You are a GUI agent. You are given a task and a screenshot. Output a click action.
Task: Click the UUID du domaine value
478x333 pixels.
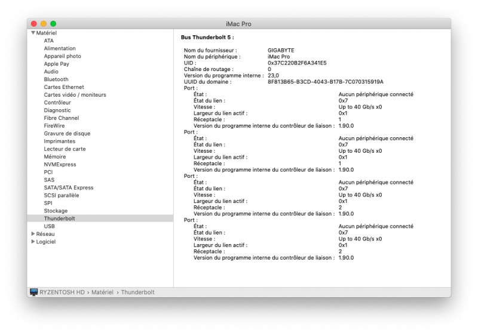pyautogui.click(x=325, y=82)
